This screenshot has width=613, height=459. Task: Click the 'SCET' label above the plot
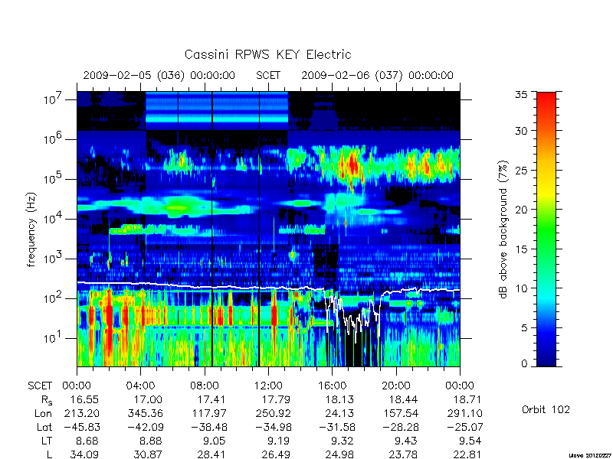[x=268, y=75]
